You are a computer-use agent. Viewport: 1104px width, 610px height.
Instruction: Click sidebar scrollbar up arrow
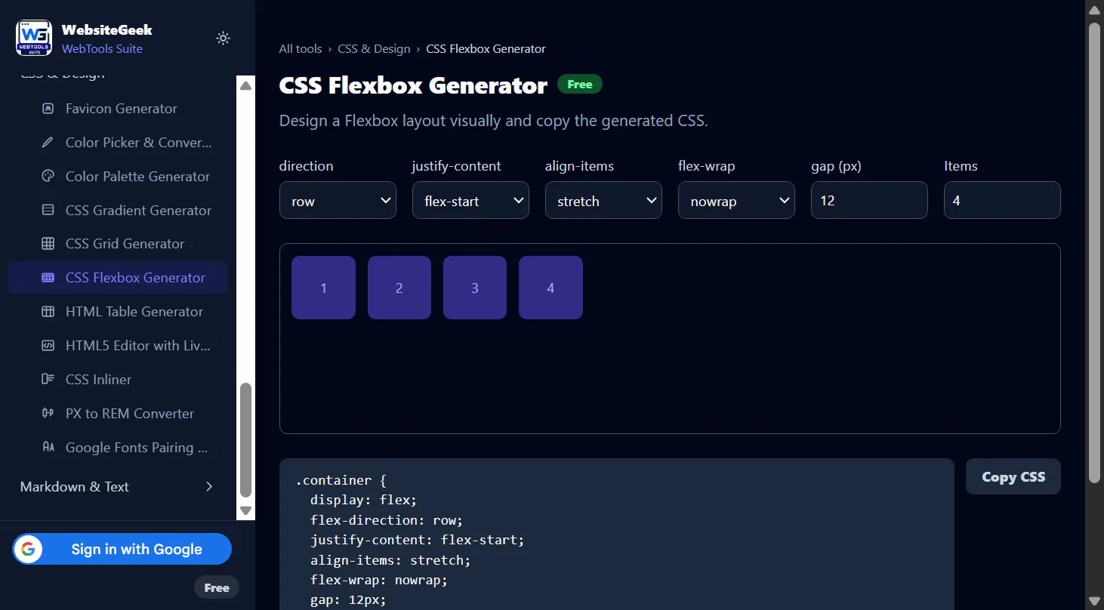(245, 86)
